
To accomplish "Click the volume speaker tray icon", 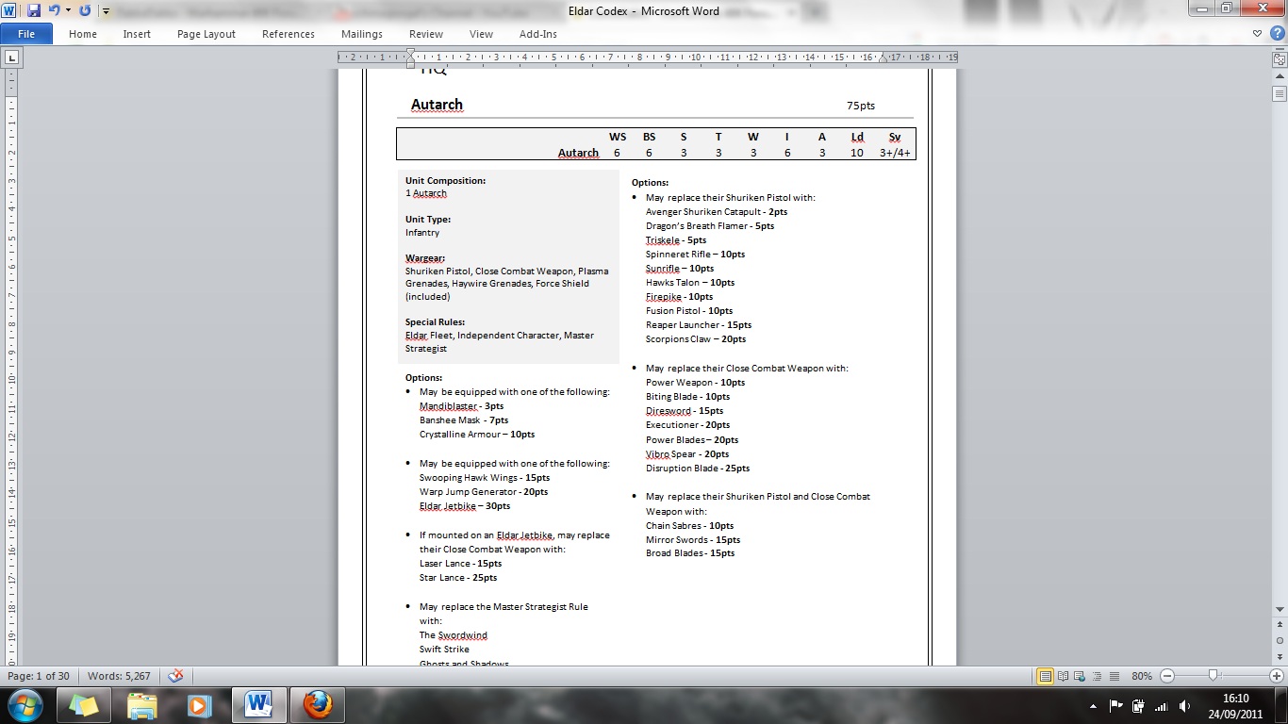I will tap(1183, 706).
